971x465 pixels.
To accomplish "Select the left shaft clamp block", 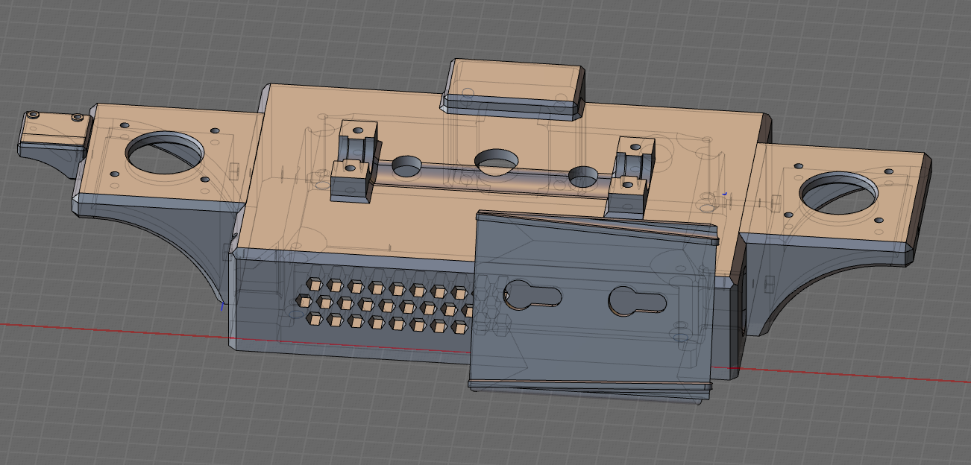I will pos(355,160).
